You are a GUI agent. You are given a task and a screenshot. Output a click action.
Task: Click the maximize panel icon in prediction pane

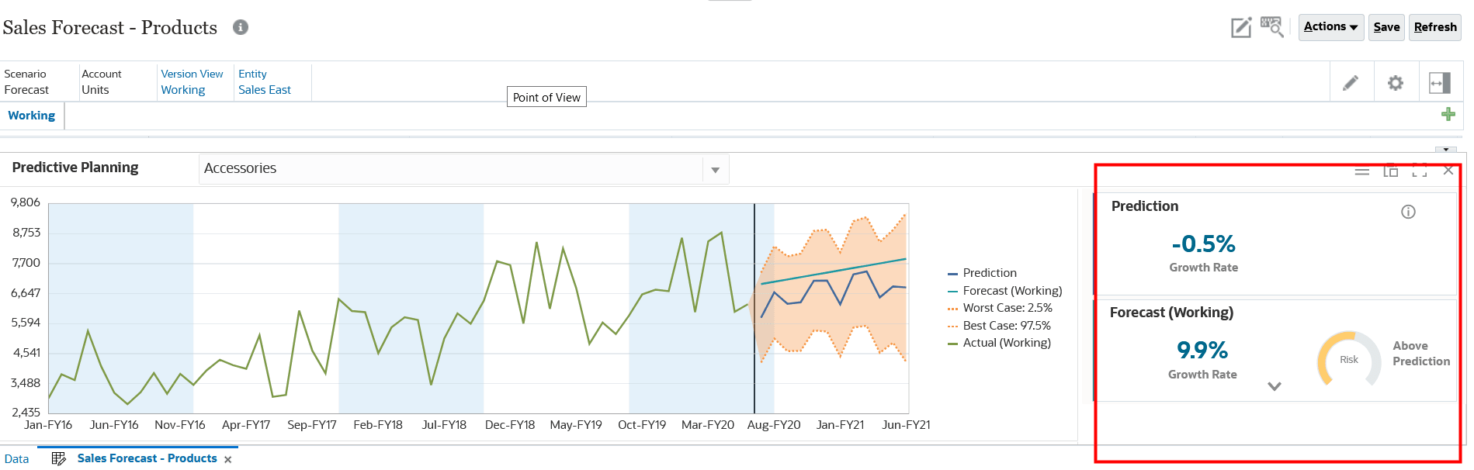[x=1420, y=170]
